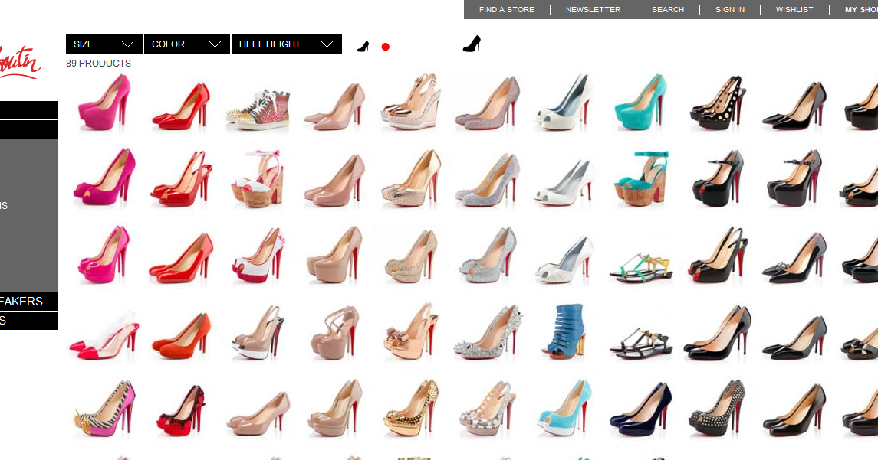The width and height of the screenshot is (878, 460).
Task: Click SIGN IN in the top bar
Action: 730,9
